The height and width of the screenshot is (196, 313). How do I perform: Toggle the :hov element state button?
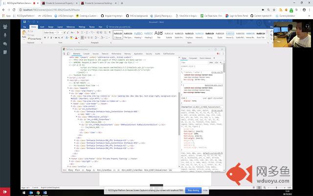(x=211, y=63)
